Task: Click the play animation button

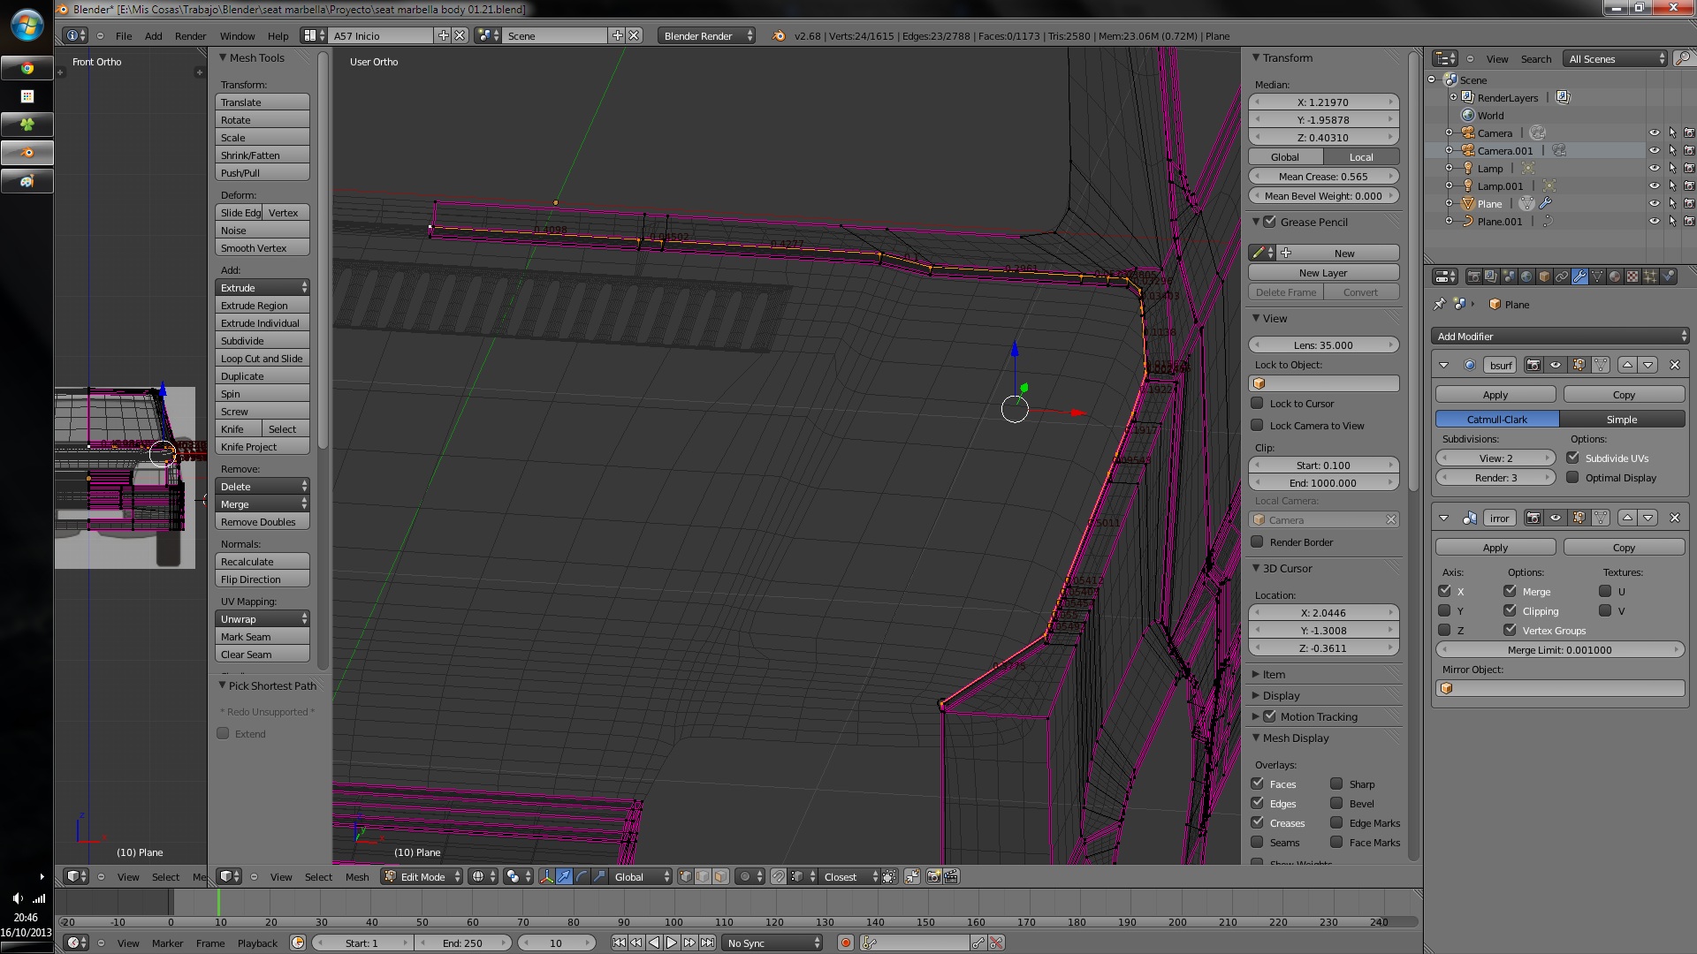Action: [x=672, y=943]
